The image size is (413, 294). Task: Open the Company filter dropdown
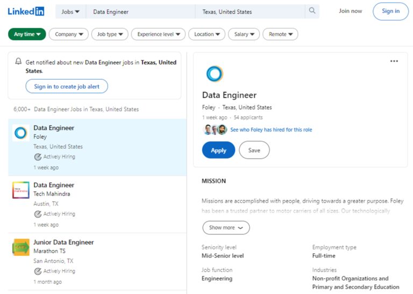click(x=68, y=34)
